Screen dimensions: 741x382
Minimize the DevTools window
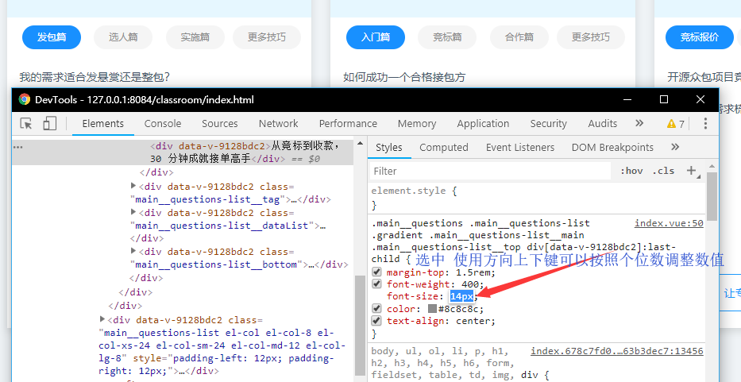point(627,100)
